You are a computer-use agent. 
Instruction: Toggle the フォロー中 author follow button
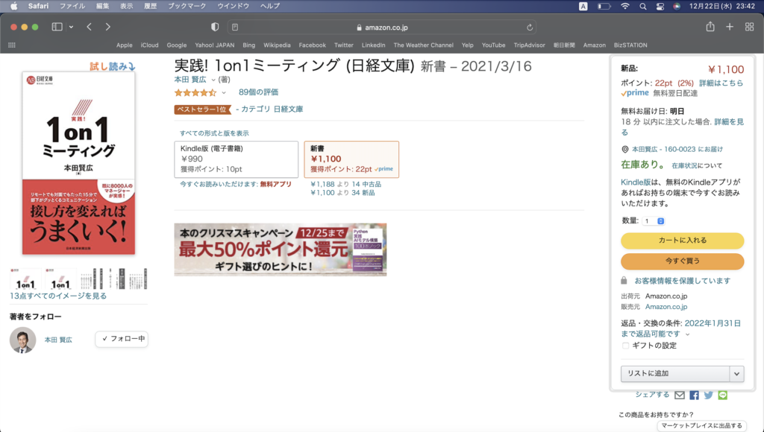(x=122, y=339)
